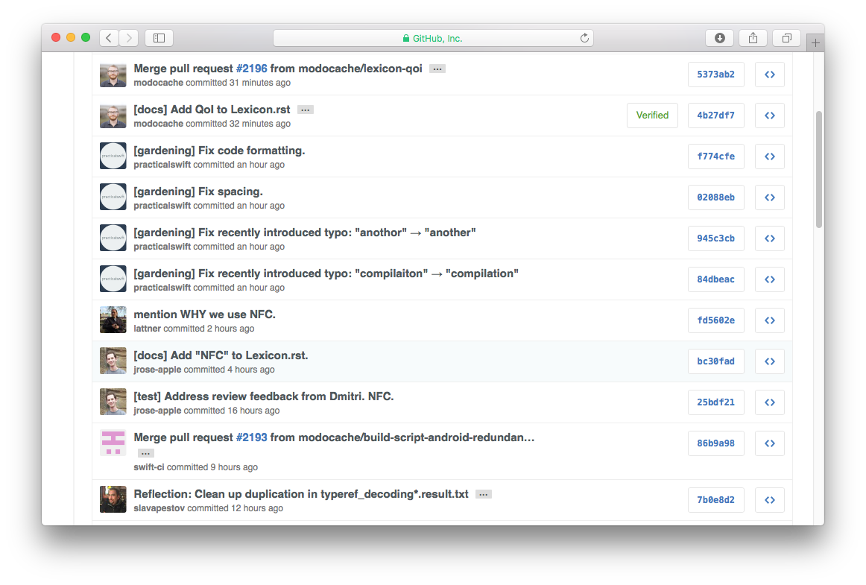Open 'Reflection: Clean up duplication' commit
The width and height of the screenshot is (866, 585).
tap(301, 494)
